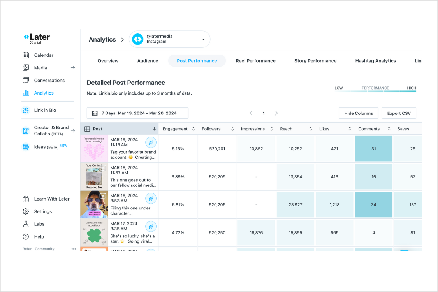438x292 pixels.
Task: Click the boosted post rocket icon on Mar 19 post
Action: point(151,142)
